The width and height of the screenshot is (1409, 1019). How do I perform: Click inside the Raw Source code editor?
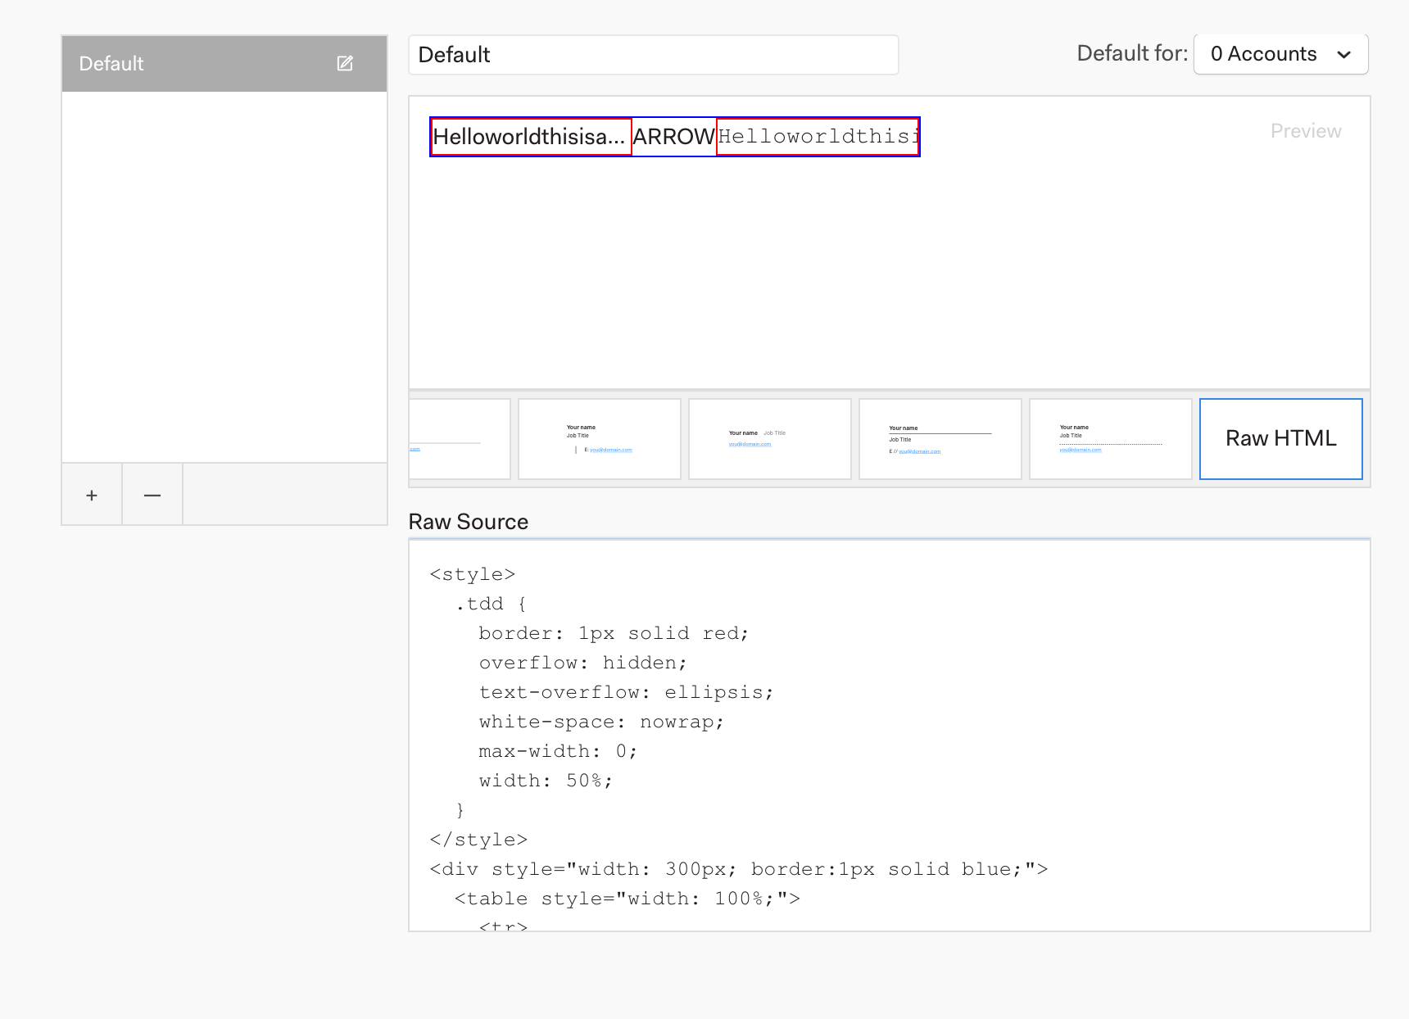890,735
